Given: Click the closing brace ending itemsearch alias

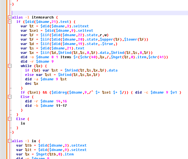Looking at the screenshot, I should coord(13,132).
